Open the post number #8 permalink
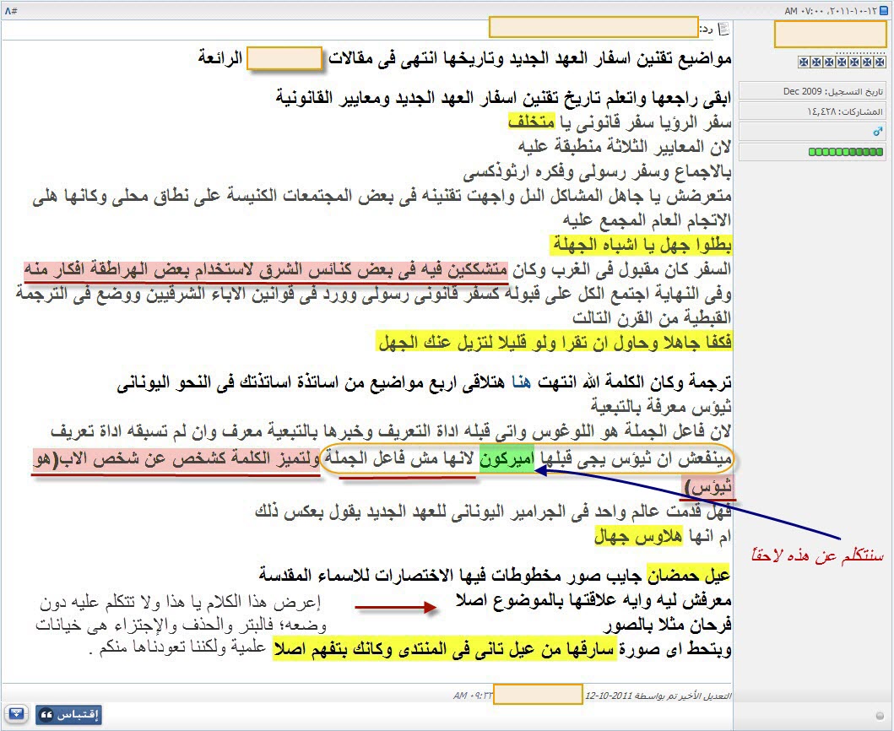Viewport: 894px width, 731px height. pyautogui.click(x=11, y=10)
